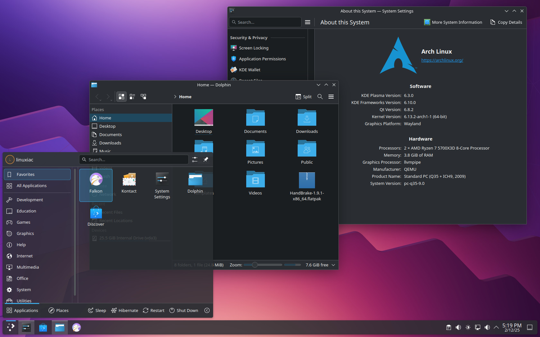
Task: Select Downloads in Dolphin Places panel
Action: click(131, 143)
